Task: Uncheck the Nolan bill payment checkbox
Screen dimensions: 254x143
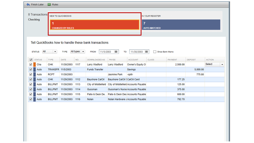Action: tap(31, 99)
